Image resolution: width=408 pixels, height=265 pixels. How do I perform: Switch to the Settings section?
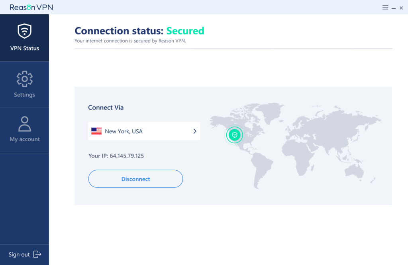click(x=24, y=85)
